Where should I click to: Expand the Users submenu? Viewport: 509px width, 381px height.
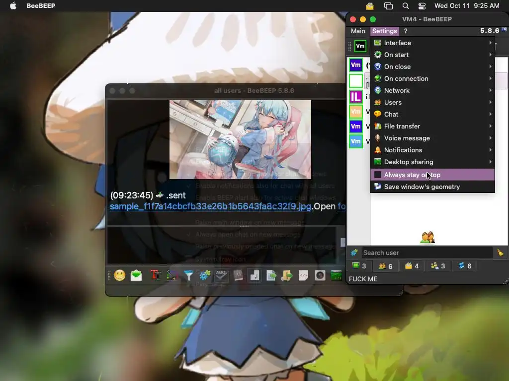pyautogui.click(x=432, y=102)
